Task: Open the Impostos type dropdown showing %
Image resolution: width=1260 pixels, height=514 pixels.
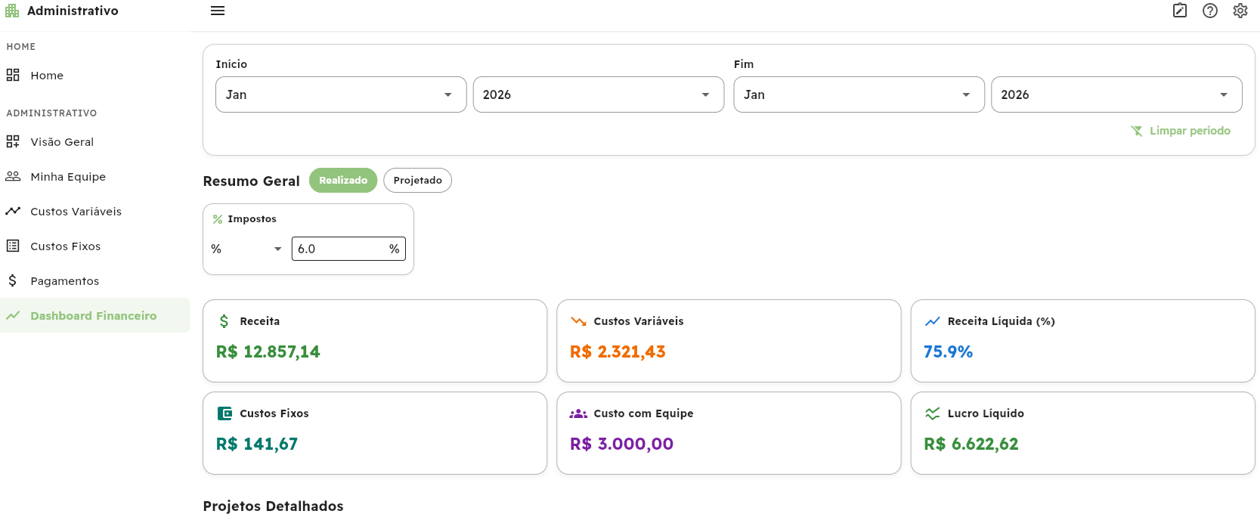Action: 247,249
